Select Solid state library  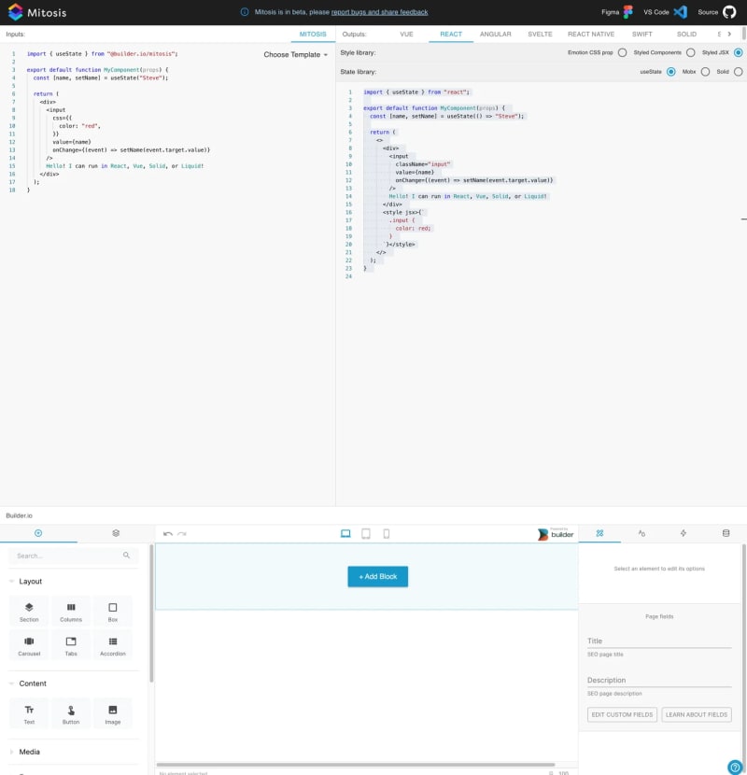point(738,72)
